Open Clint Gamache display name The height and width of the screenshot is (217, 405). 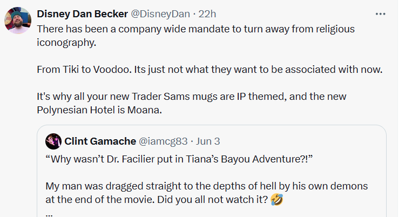click(100, 141)
